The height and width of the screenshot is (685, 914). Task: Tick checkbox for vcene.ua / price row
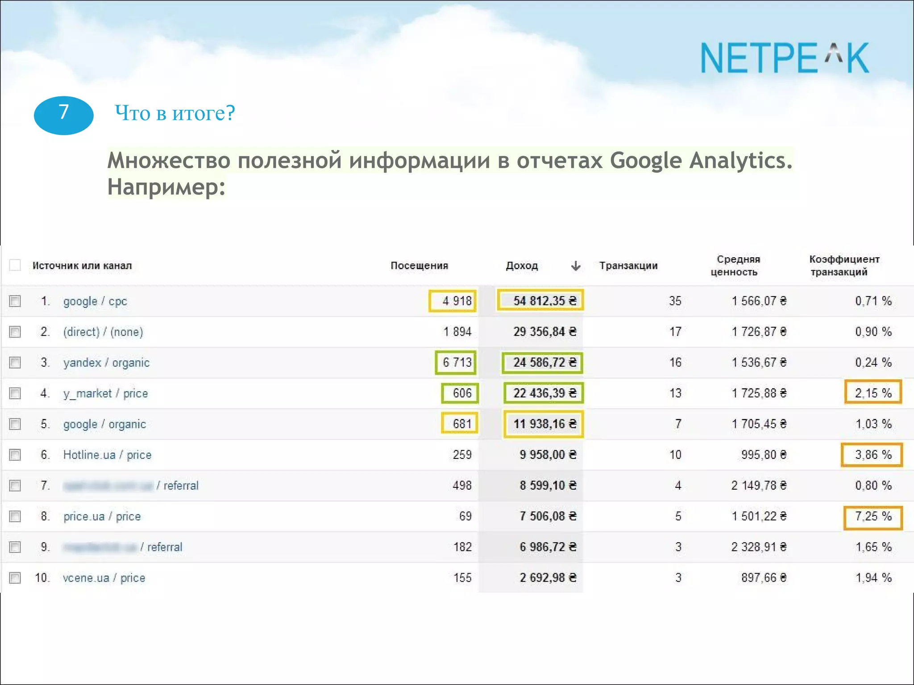[x=15, y=578]
